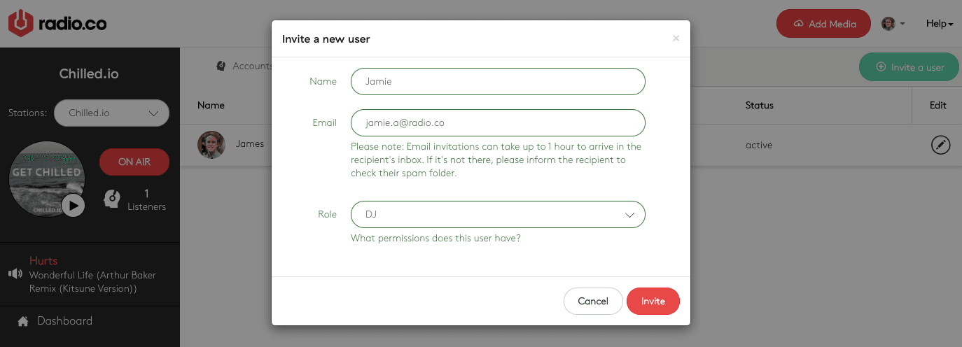962x347 pixels.
Task: Click the Invite a new user dialog title
Action: (x=326, y=39)
